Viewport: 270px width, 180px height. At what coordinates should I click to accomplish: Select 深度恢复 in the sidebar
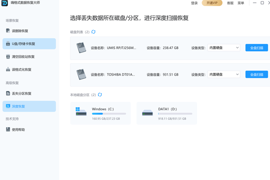point(29,106)
